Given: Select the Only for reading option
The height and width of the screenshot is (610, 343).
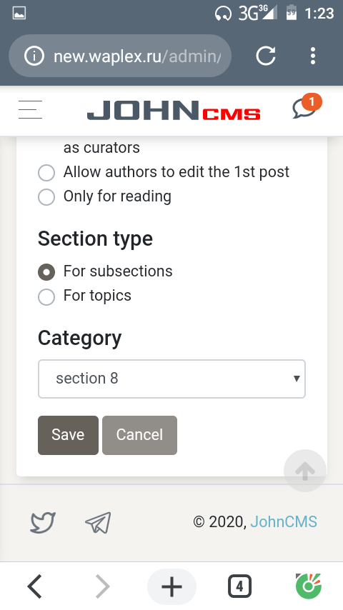Looking at the screenshot, I should tap(46, 196).
